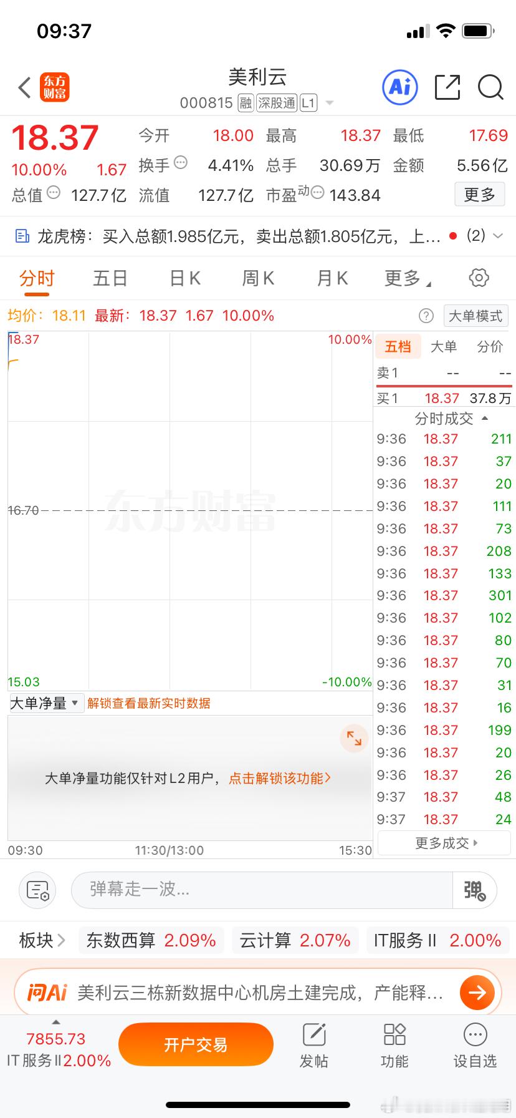The height and width of the screenshot is (1118, 516).
Task: Tap the 卖1 ask row
Action: click(444, 373)
